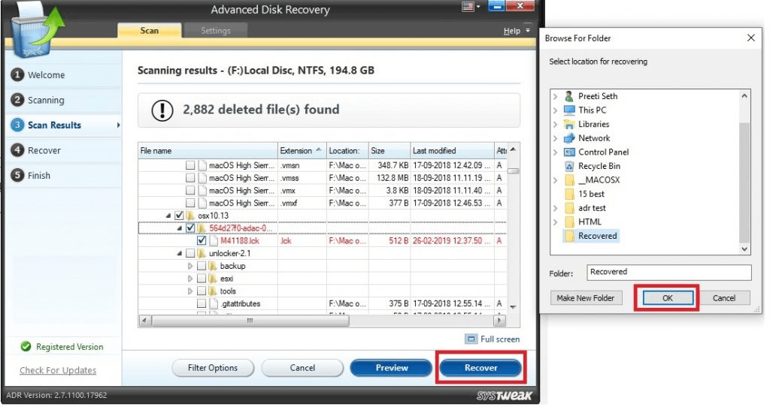Check the .vmx file checkbox
Viewport: 770px width, 407px height.
190,190
